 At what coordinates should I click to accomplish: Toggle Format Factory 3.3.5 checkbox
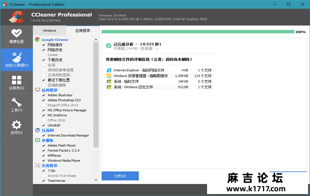[x=44, y=151]
